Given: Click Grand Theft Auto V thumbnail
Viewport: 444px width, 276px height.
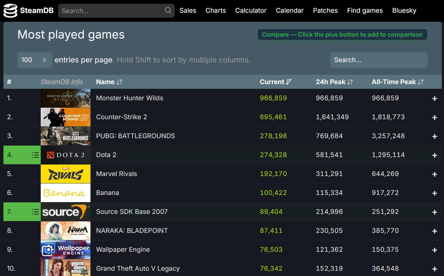Looking at the screenshot, I should point(66,268).
